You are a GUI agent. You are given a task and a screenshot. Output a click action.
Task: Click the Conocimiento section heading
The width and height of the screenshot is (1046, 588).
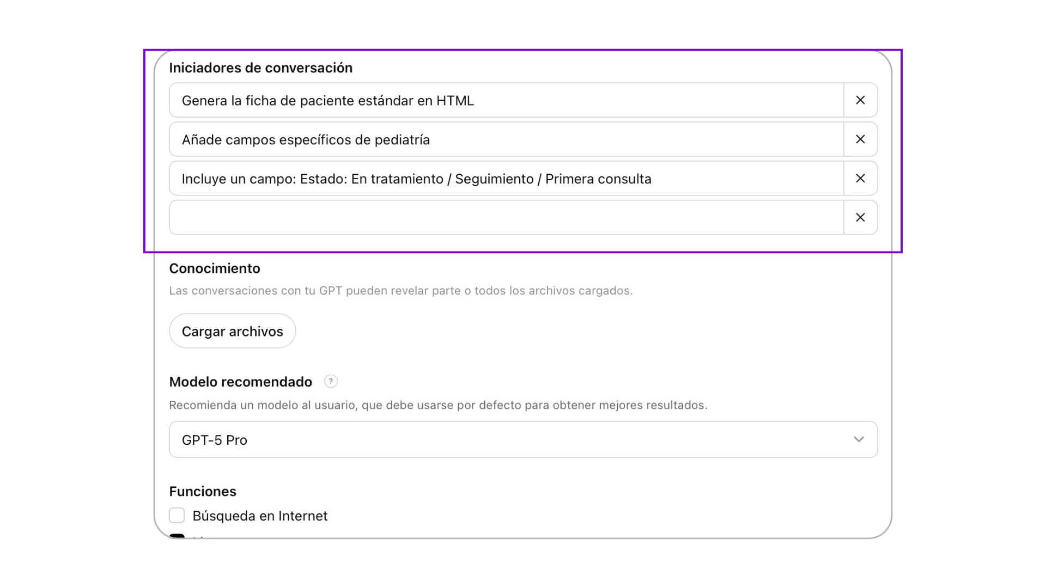tap(215, 268)
